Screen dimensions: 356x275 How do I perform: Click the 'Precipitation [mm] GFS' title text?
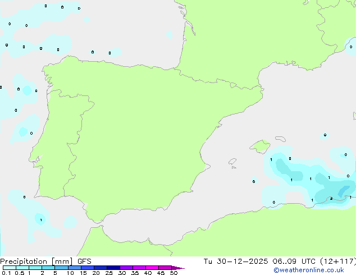(x=45, y=262)
